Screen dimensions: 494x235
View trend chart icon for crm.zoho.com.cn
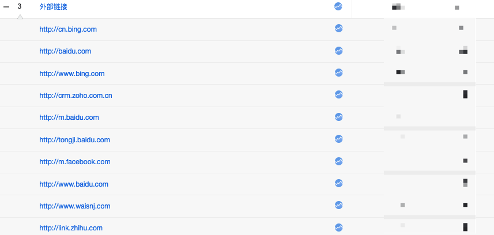pyautogui.click(x=339, y=94)
